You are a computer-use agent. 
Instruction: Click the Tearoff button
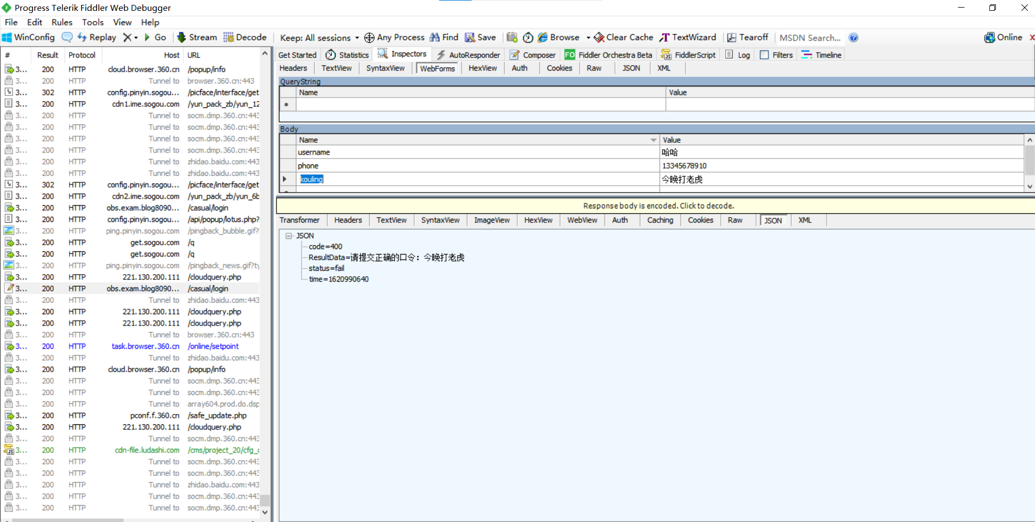[x=747, y=37]
